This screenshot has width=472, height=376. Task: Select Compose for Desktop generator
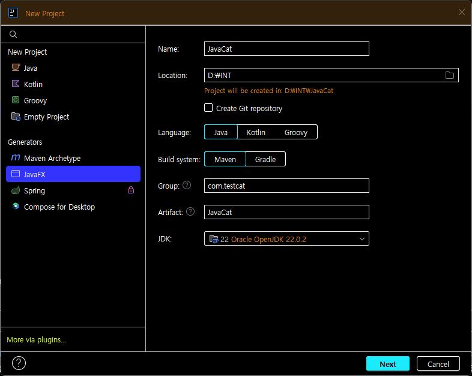73,207
